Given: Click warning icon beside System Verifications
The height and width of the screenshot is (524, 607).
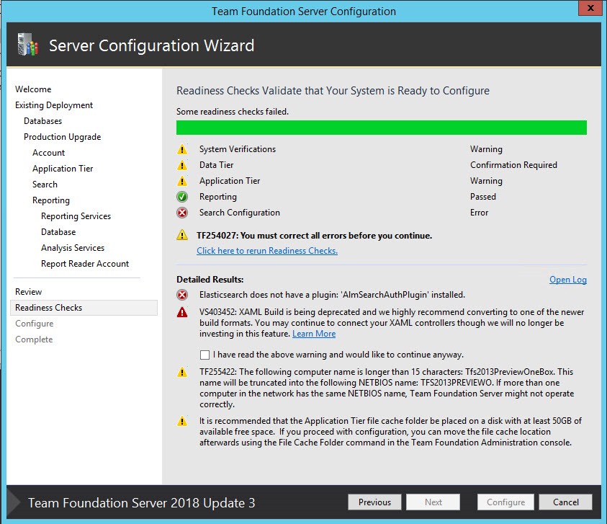Looking at the screenshot, I should pyautogui.click(x=182, y=149).
